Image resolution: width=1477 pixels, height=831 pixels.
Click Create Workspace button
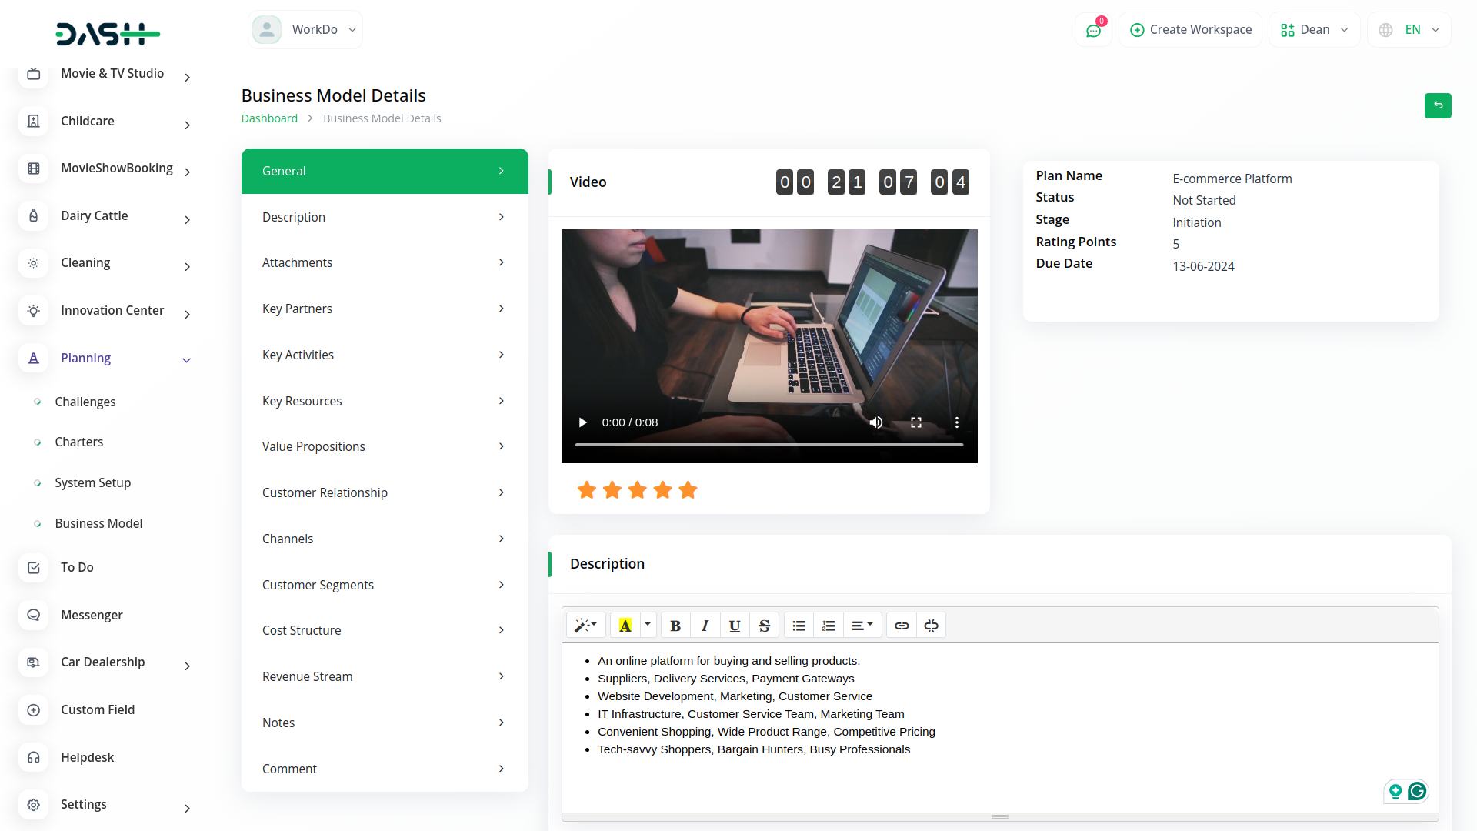click(1190, 30)
